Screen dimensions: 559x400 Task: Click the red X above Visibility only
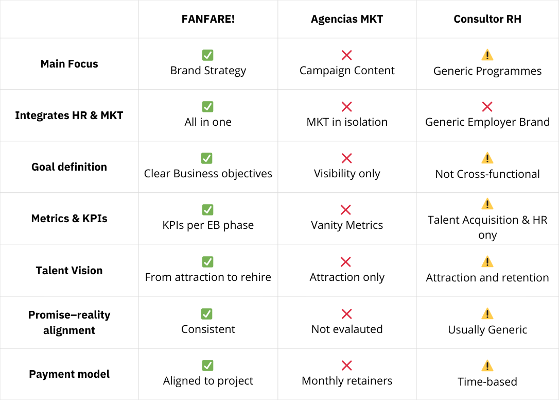pyautogui.click(x=346, y=158)
